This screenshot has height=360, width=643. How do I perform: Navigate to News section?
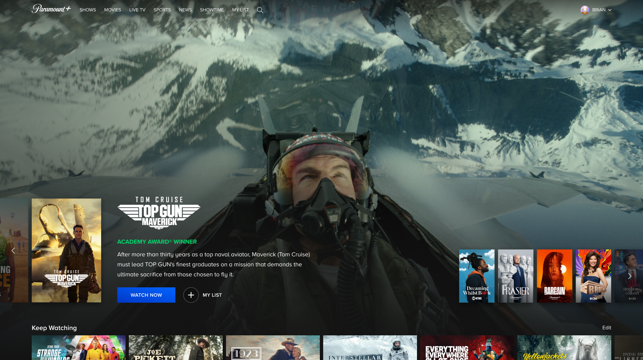pyautogui.click(x=185, y=10)
